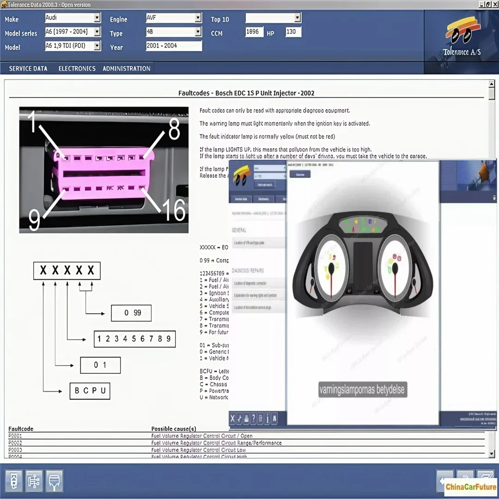This screenshot has width=499, height=499.
Task: Select fault code row P0001
Action: (246, 436)
